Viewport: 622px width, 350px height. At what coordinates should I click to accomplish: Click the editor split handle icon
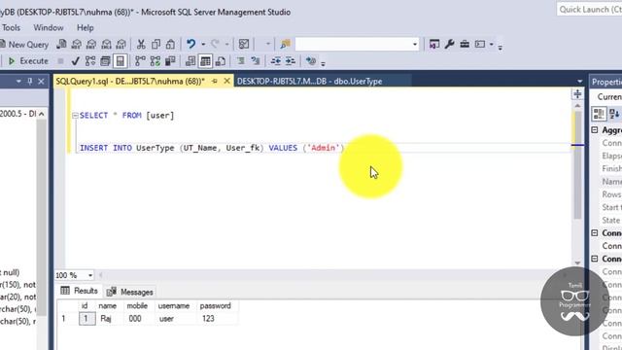[x=577, y=94]
